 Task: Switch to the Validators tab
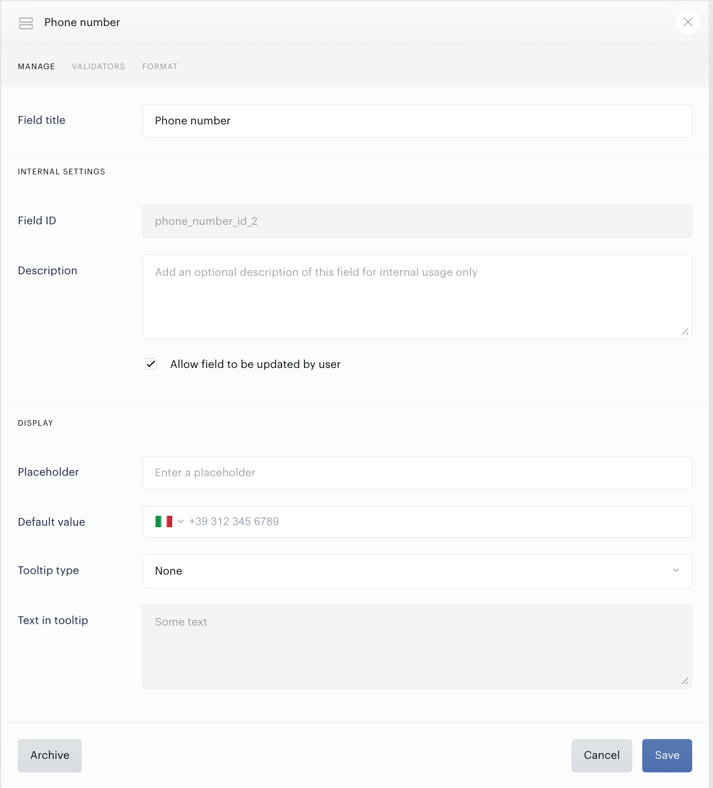pos(98,67)
